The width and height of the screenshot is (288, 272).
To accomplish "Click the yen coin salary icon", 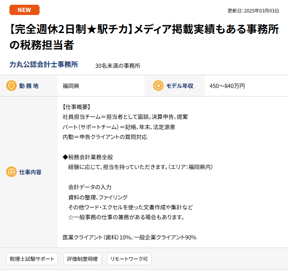I will tap(159, 86).
